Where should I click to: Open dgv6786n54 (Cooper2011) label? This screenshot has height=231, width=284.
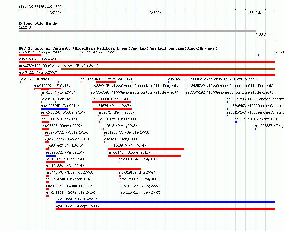[77, 206]
